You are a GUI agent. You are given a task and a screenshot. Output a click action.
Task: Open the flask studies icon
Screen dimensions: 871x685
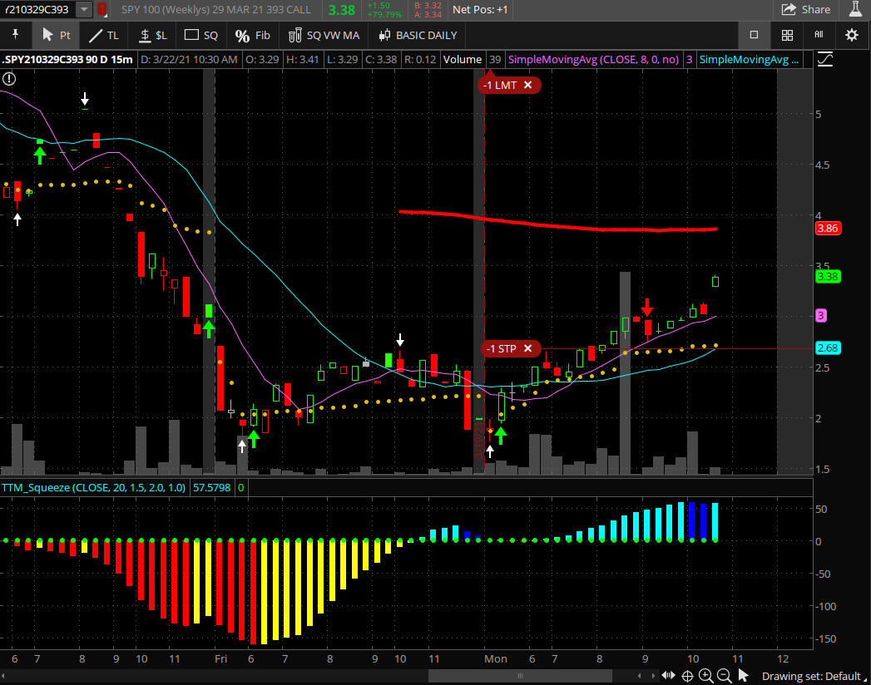(855, 9)
